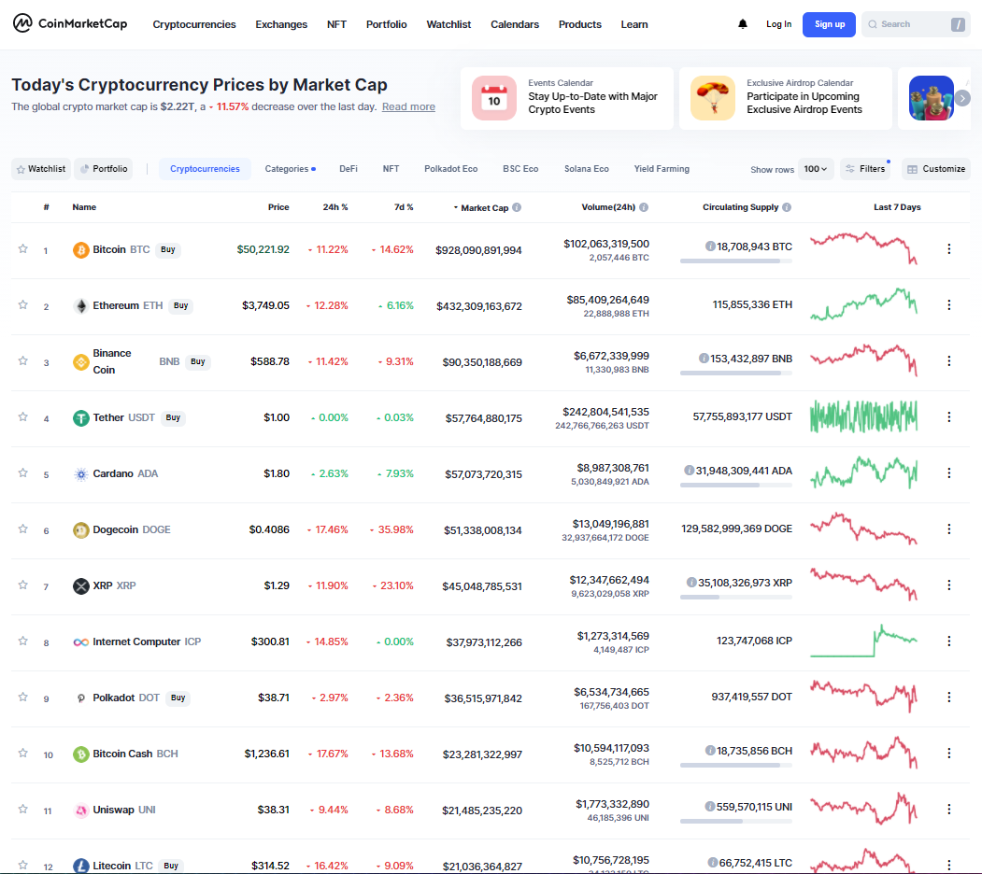The height and width of the screenshot is (874, 982).
Task: Switch to the Solana Eco tab
Action: 586,169
